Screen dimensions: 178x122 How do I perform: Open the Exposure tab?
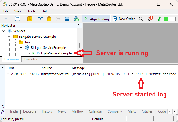point(30,111)
